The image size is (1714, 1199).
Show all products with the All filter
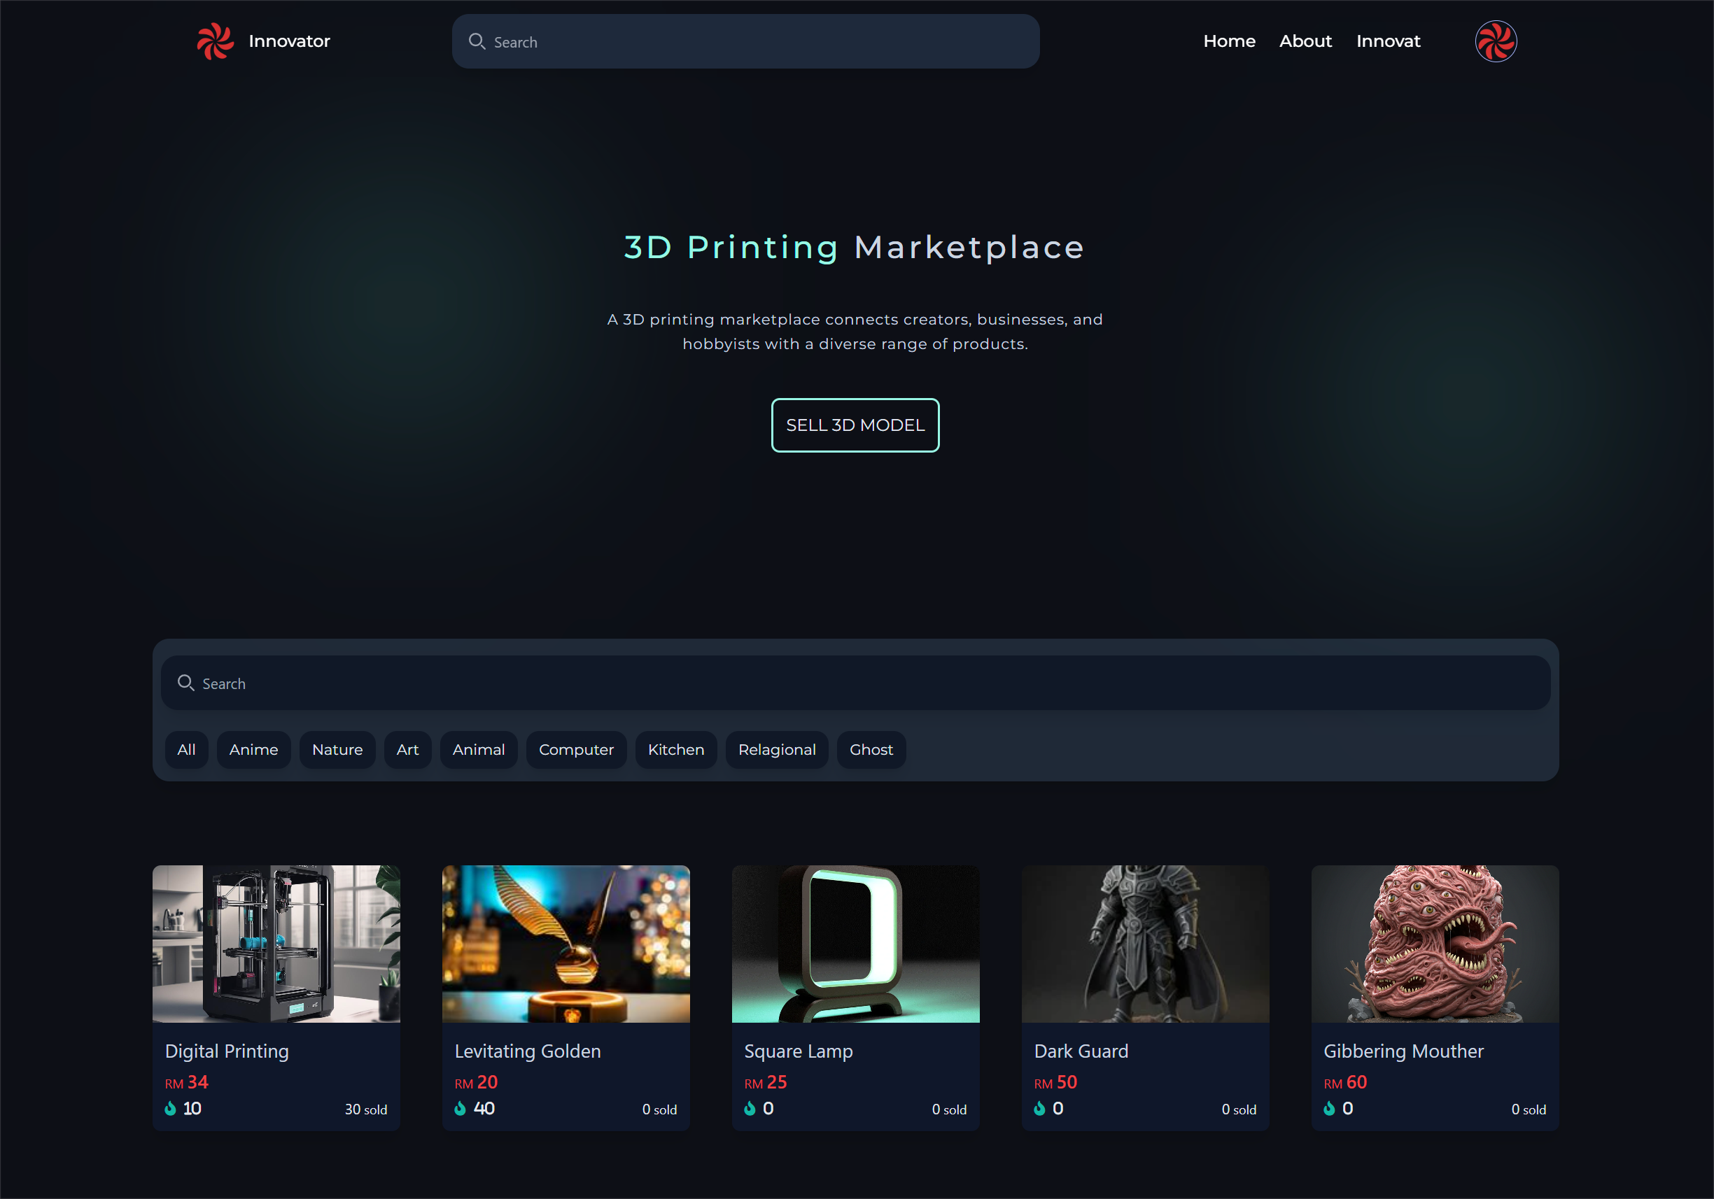click(186, 749)
